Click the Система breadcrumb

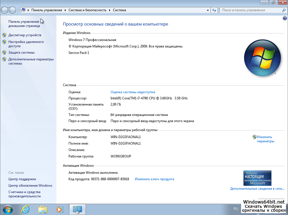tap(119, 10)
